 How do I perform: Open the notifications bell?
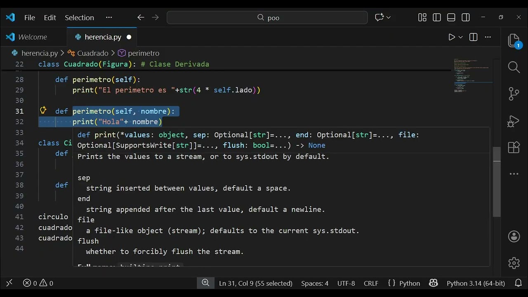click(519, 283)
